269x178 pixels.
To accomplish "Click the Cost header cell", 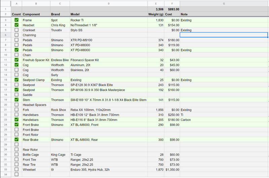I will click(172, 14).
